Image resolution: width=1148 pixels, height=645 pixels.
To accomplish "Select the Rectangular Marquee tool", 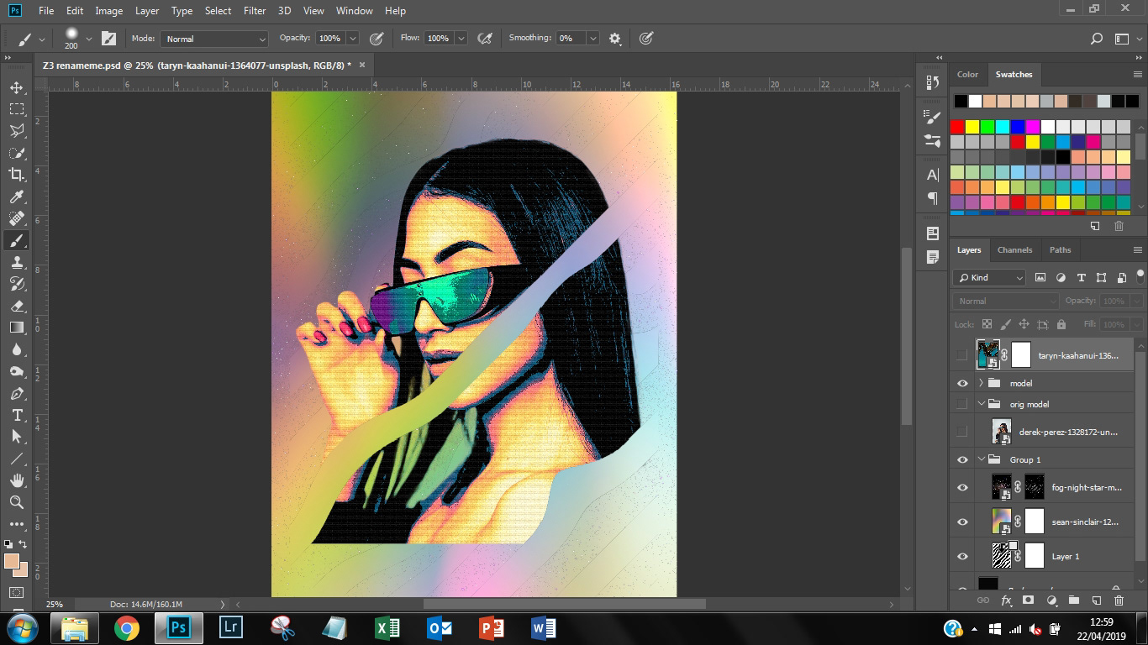I will click(x=17, y=109).
